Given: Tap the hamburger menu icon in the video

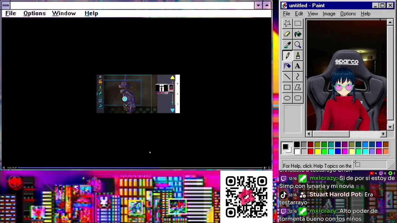Looking at the screenshot, I should (x=100, y=77).
